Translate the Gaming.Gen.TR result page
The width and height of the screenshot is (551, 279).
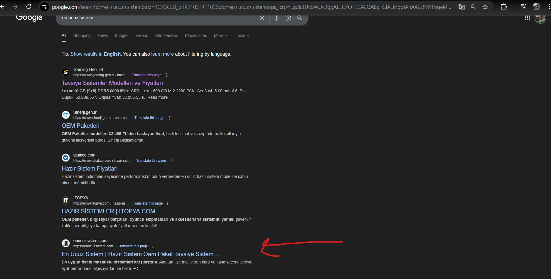click(x=146, y=75)
